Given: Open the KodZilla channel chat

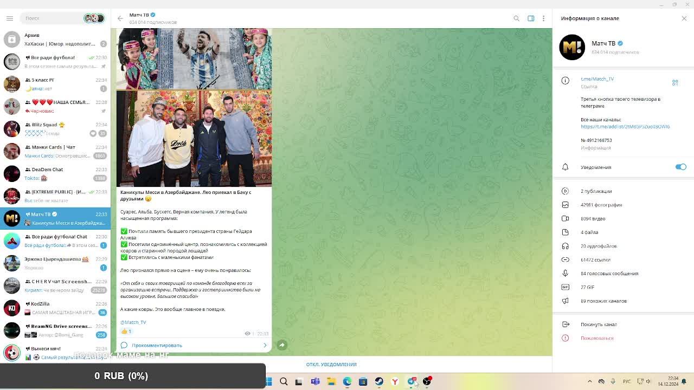Looking at the screenshot, I should click(x=55, y=308).
